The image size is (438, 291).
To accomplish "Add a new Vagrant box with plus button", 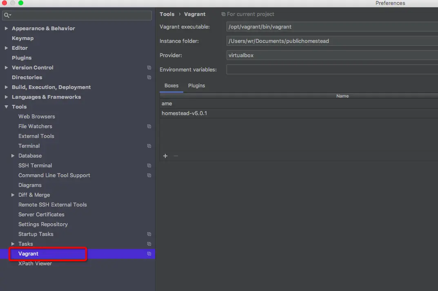I will [x=165, y=156].
